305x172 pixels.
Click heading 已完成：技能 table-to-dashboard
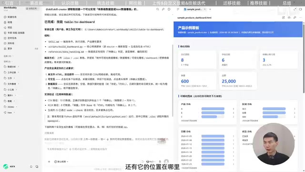tap(70, 22)
